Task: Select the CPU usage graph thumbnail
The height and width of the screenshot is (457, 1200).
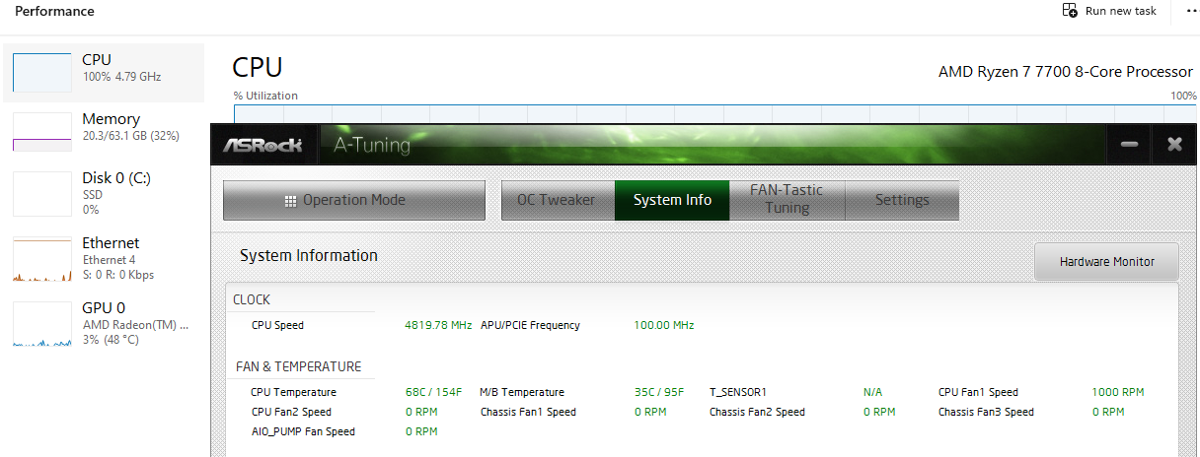Action: point(41,72)
